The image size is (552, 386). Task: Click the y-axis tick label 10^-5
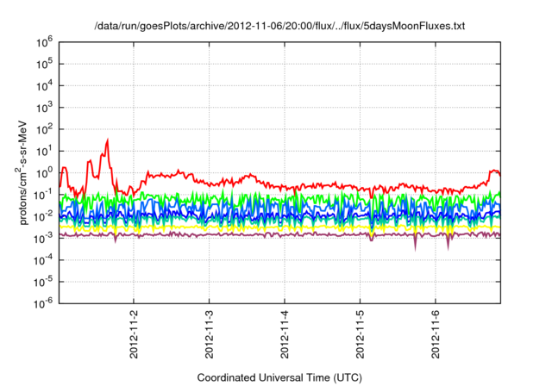[43, 283]
